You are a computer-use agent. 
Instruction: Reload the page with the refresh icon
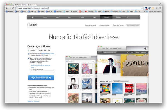click(x=13, y=8)
